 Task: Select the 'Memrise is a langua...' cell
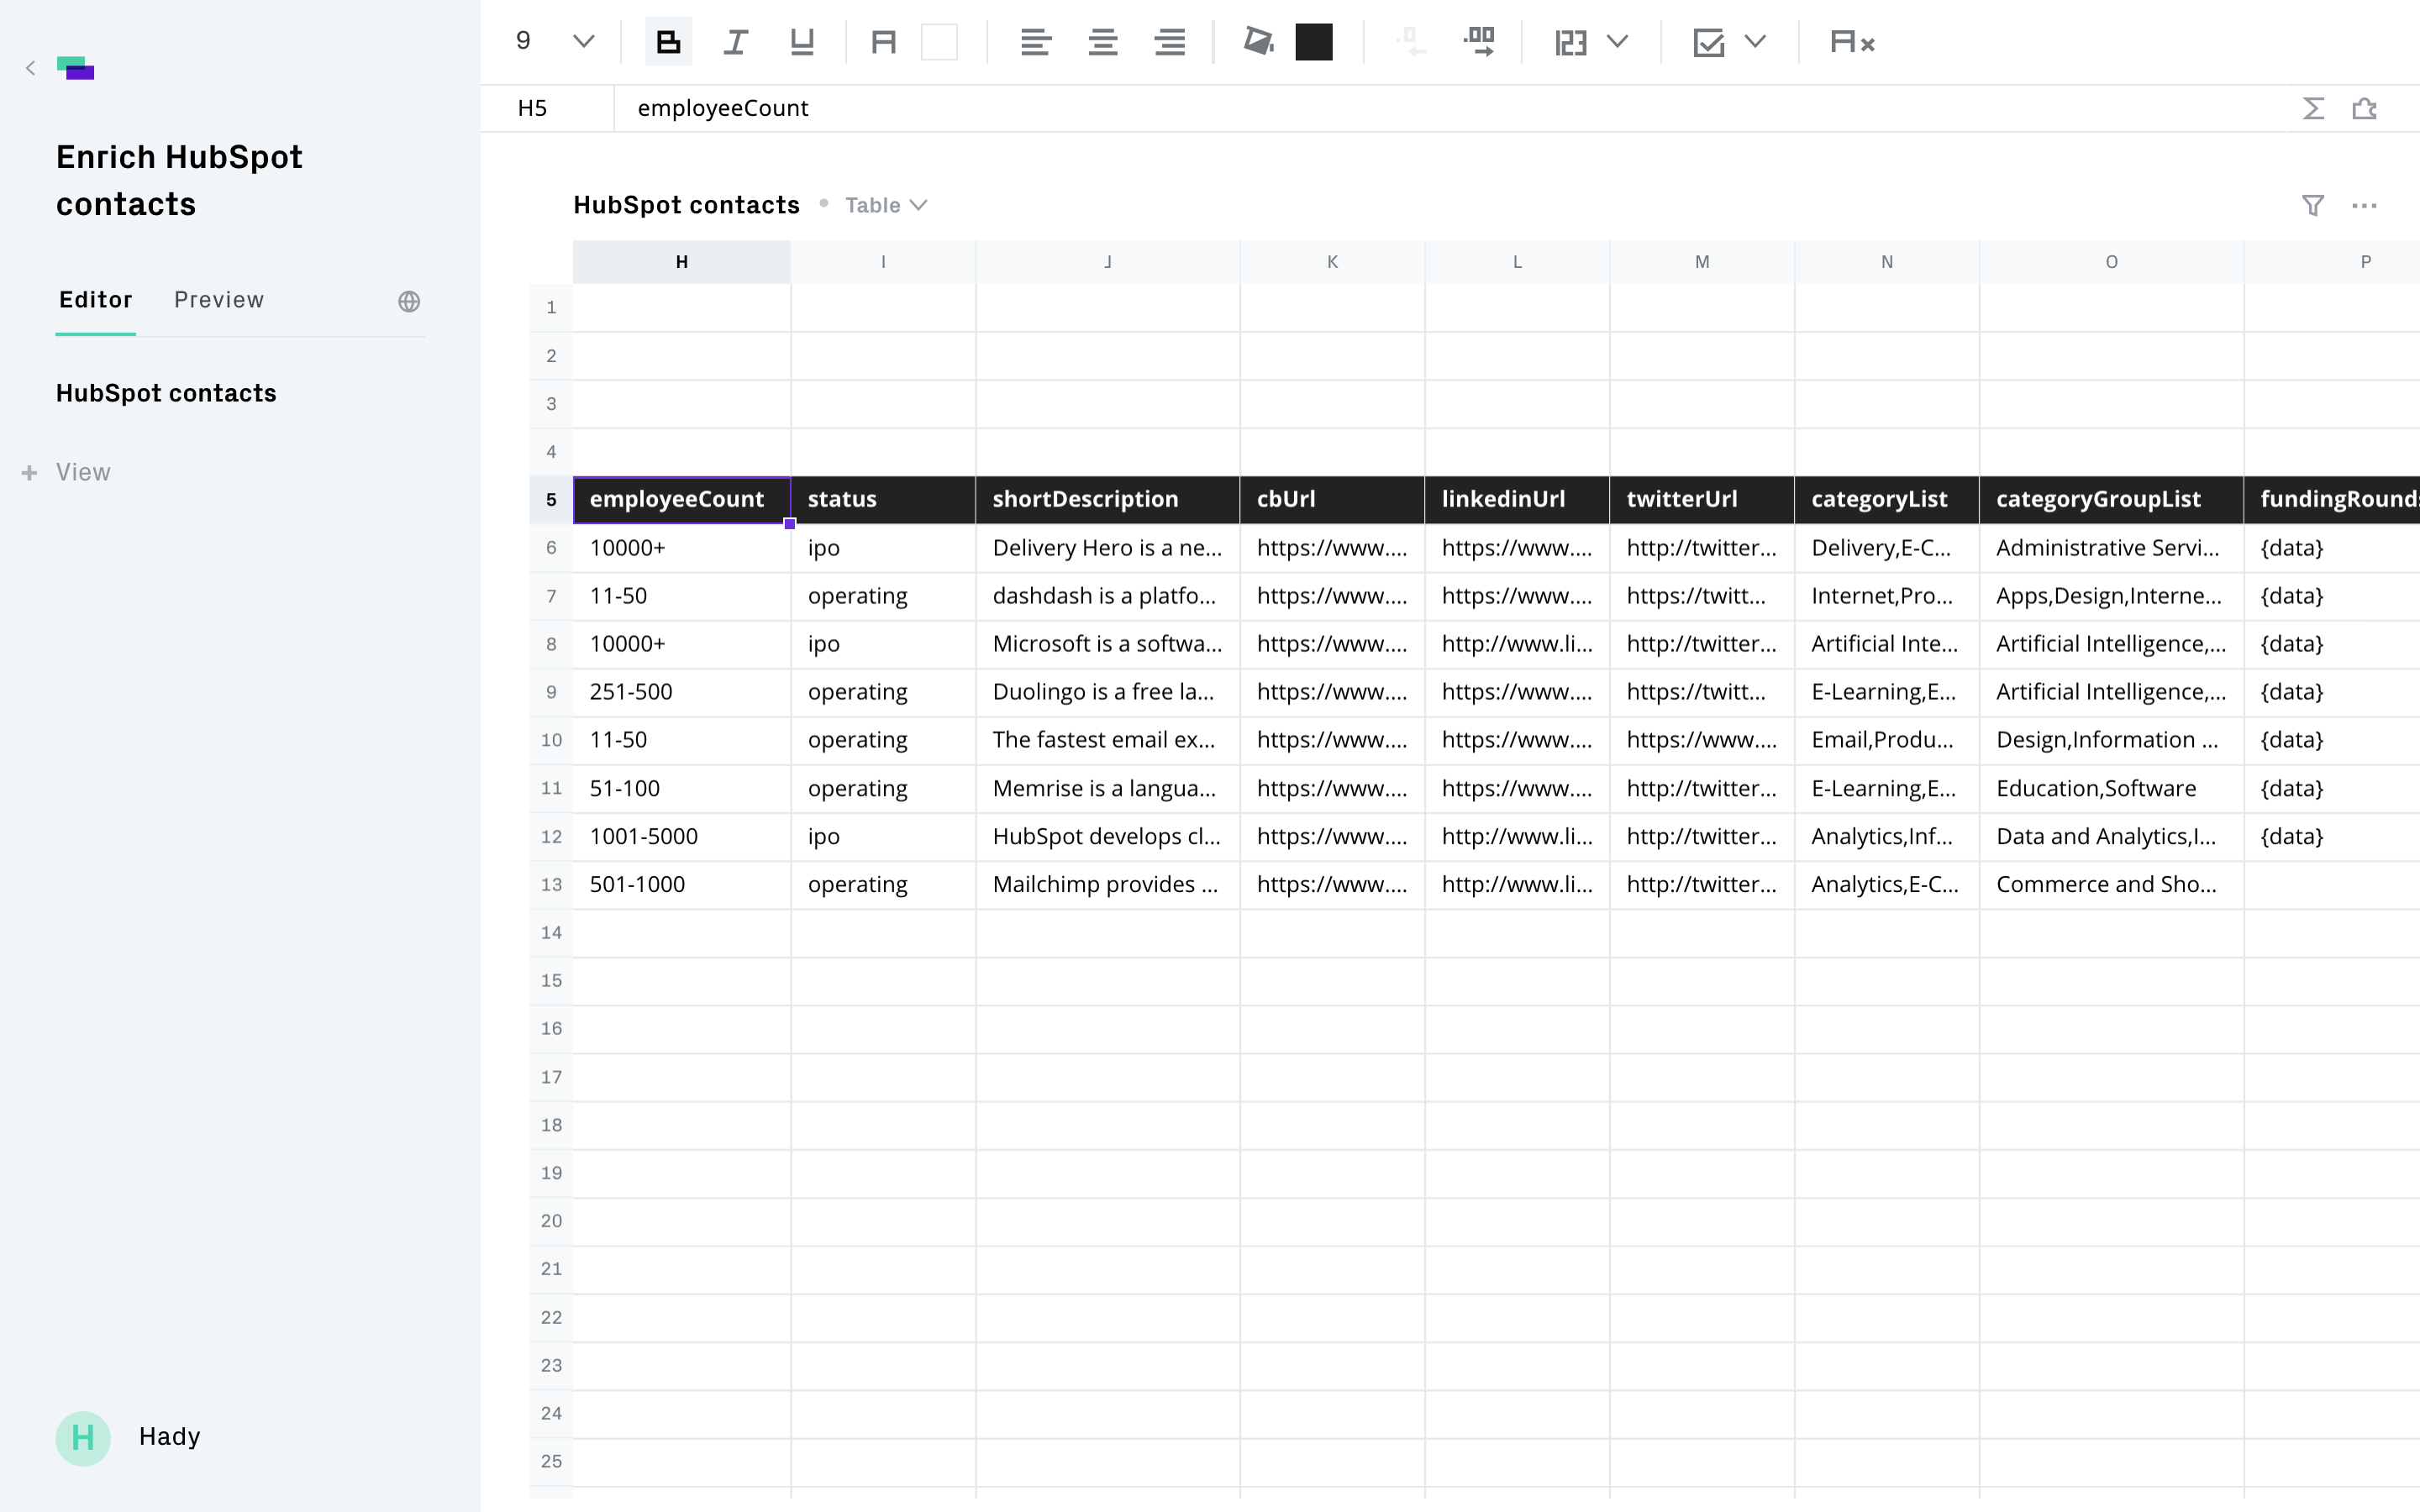tap(1108, 789)
